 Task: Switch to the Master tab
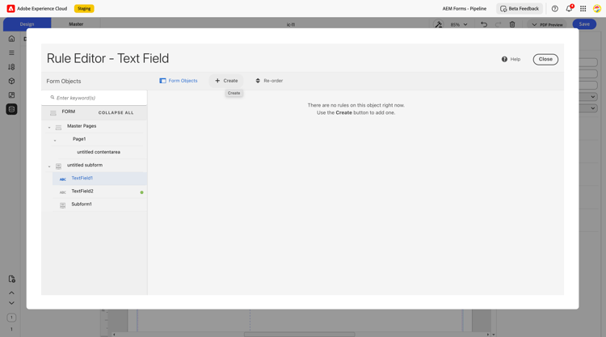(x=76, y=24)
